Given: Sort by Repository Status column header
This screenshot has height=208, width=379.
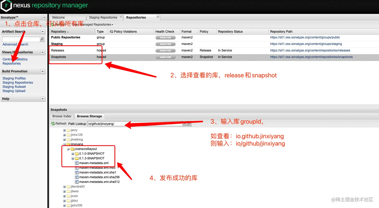Looking at the screenshot, I should 243,32.
